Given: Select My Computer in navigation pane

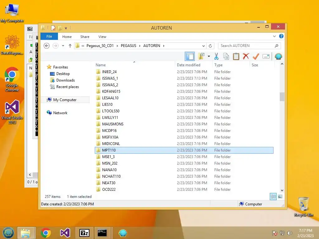Looking at the screenshot, I should (65, 100).
